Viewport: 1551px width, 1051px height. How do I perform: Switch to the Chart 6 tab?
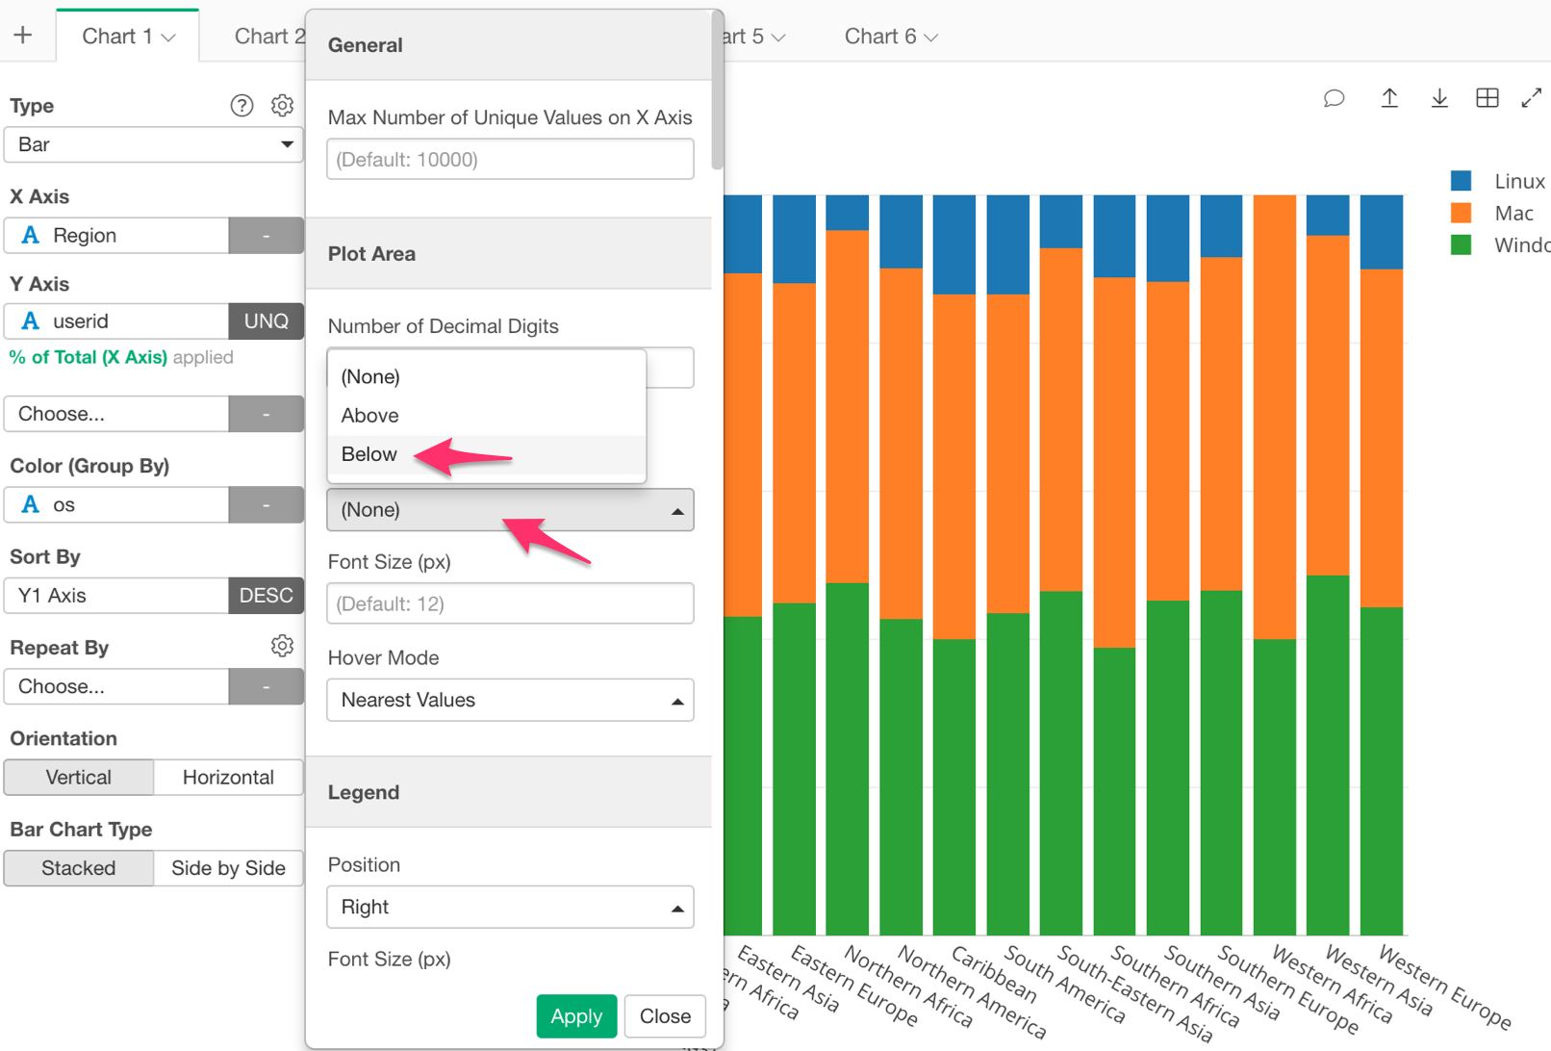point(890,37)
